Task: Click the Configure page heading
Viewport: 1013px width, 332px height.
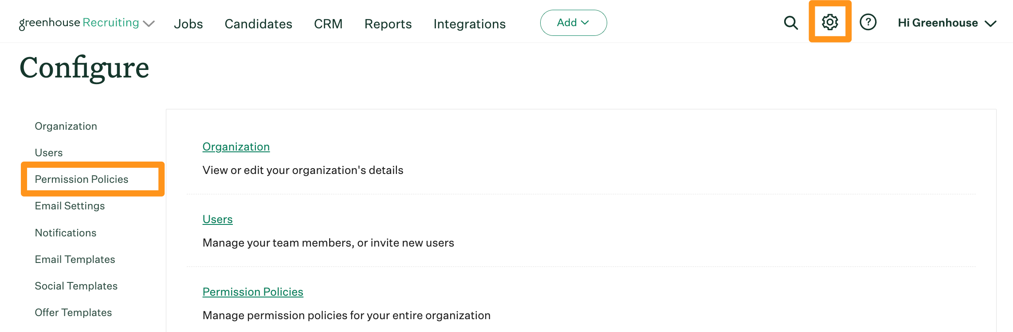Action: point(84,68)
